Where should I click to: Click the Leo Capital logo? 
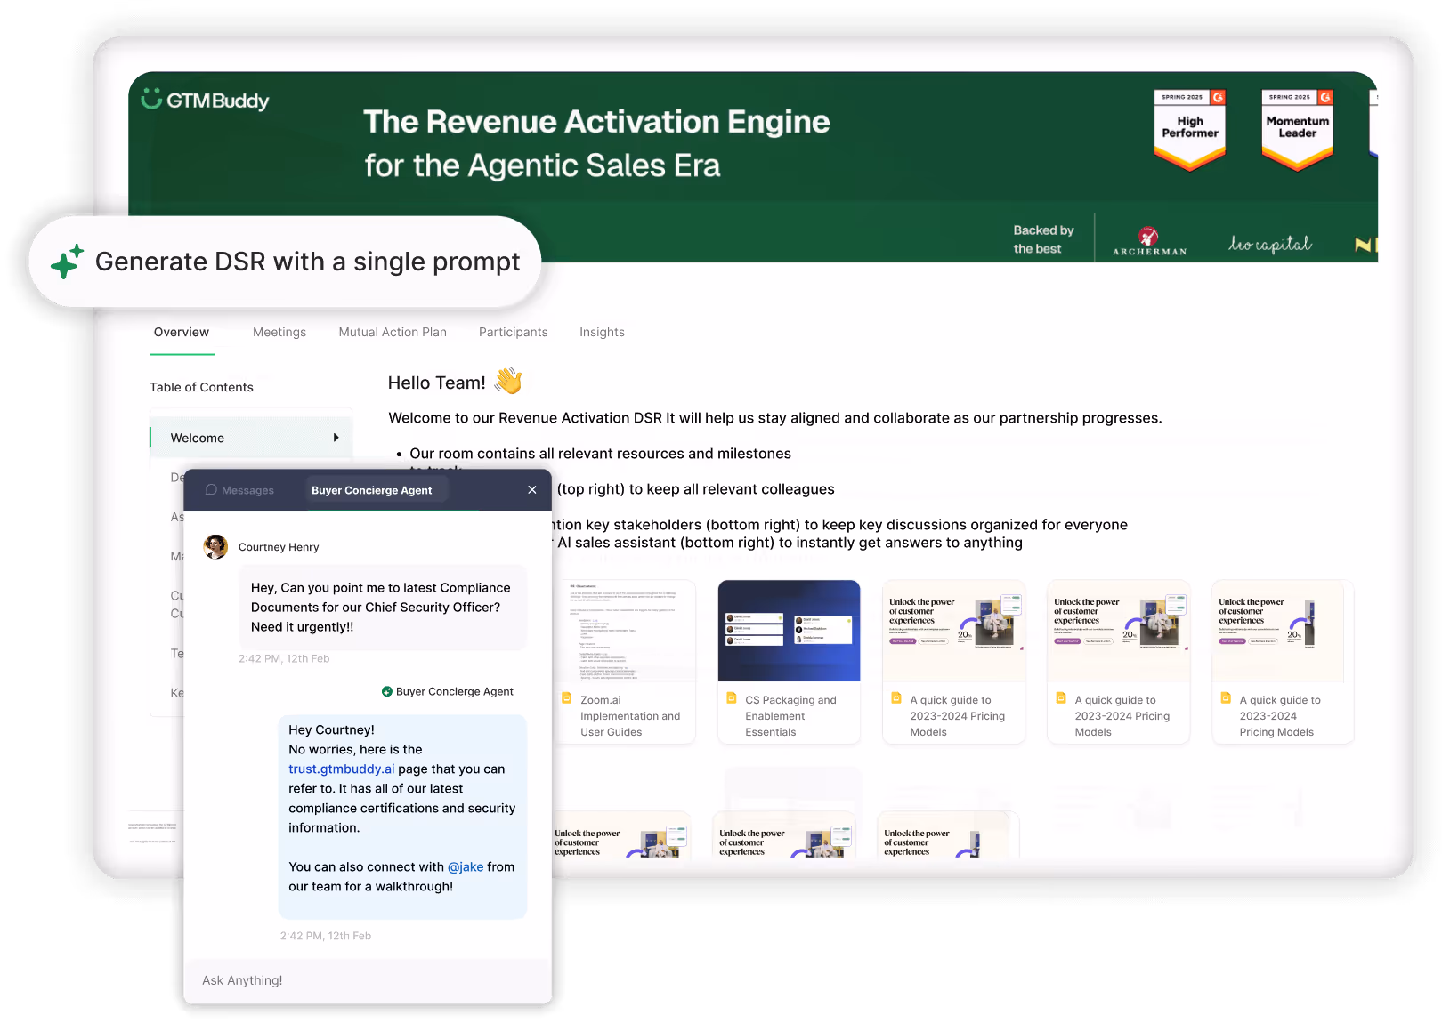tap(1270, 243)
